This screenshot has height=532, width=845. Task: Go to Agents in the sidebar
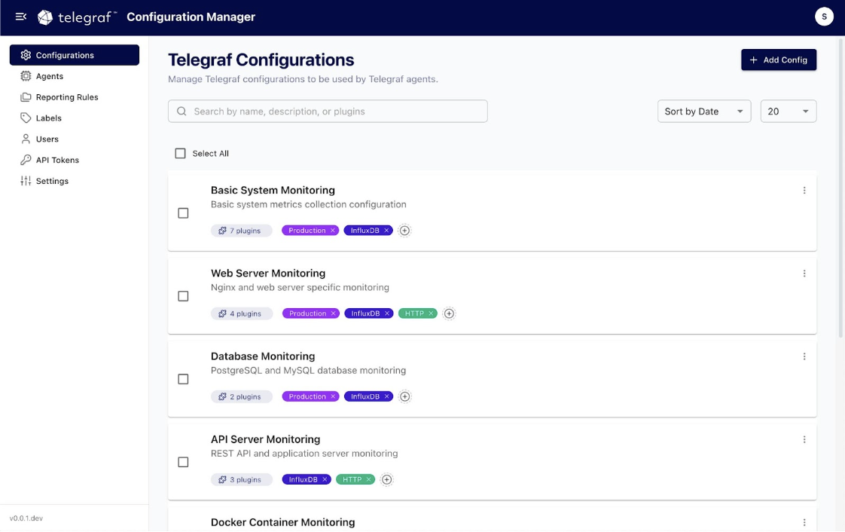(50, 76)
